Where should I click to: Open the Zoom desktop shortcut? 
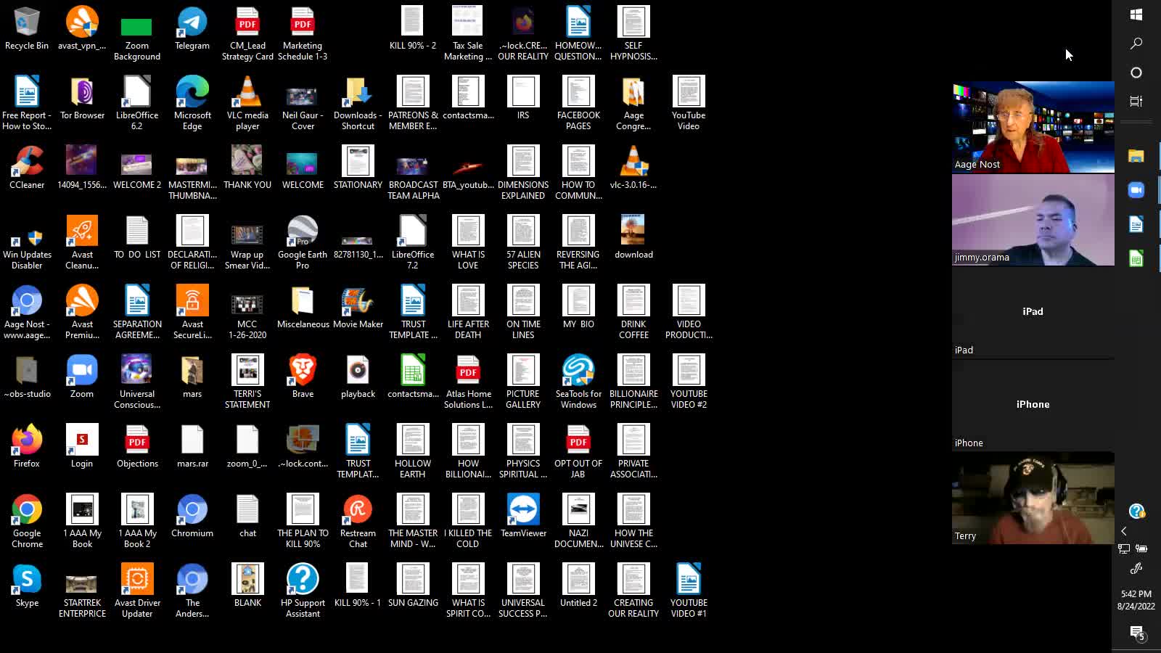pyautogui.click(x=82, y=377)
